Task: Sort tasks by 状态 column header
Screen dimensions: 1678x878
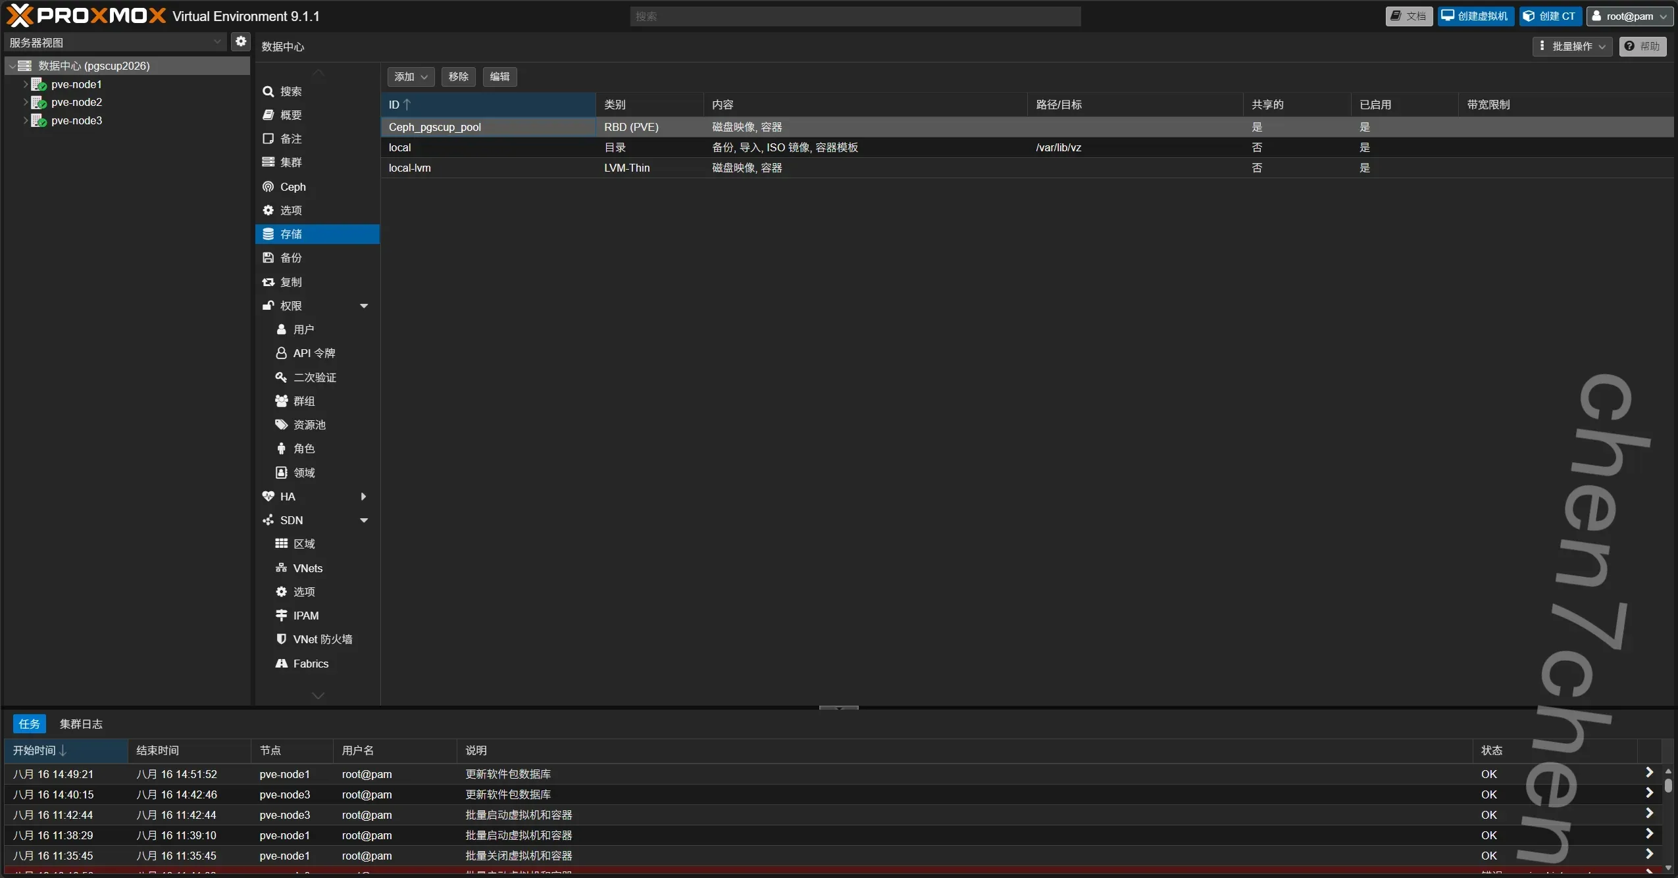Action: tap(1555, 750)
